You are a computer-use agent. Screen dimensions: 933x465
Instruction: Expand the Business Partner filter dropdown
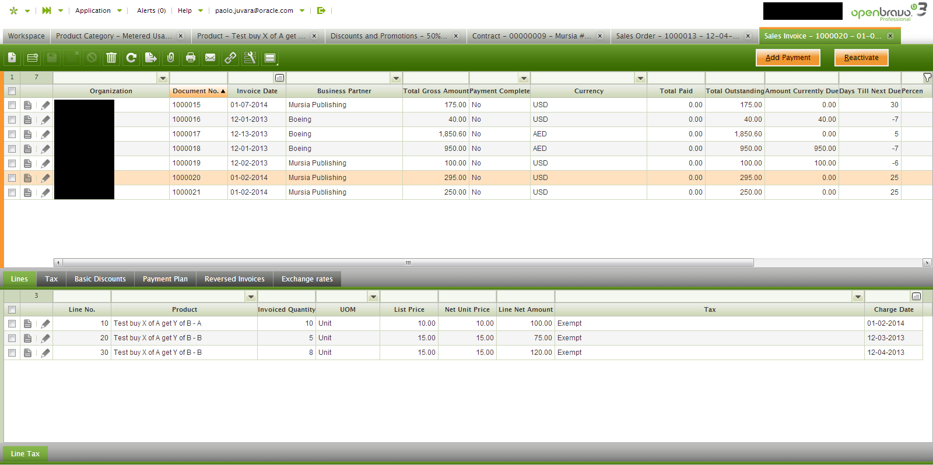pos(397,78)
